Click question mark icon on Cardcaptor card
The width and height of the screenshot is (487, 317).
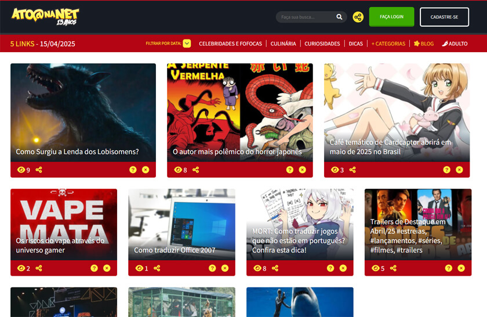(x=446, y=170)
